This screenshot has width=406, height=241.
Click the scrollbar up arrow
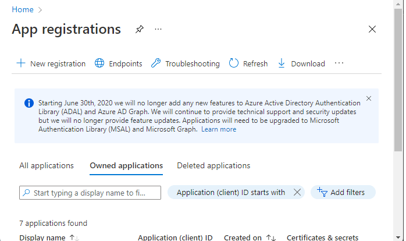point(398,4)
